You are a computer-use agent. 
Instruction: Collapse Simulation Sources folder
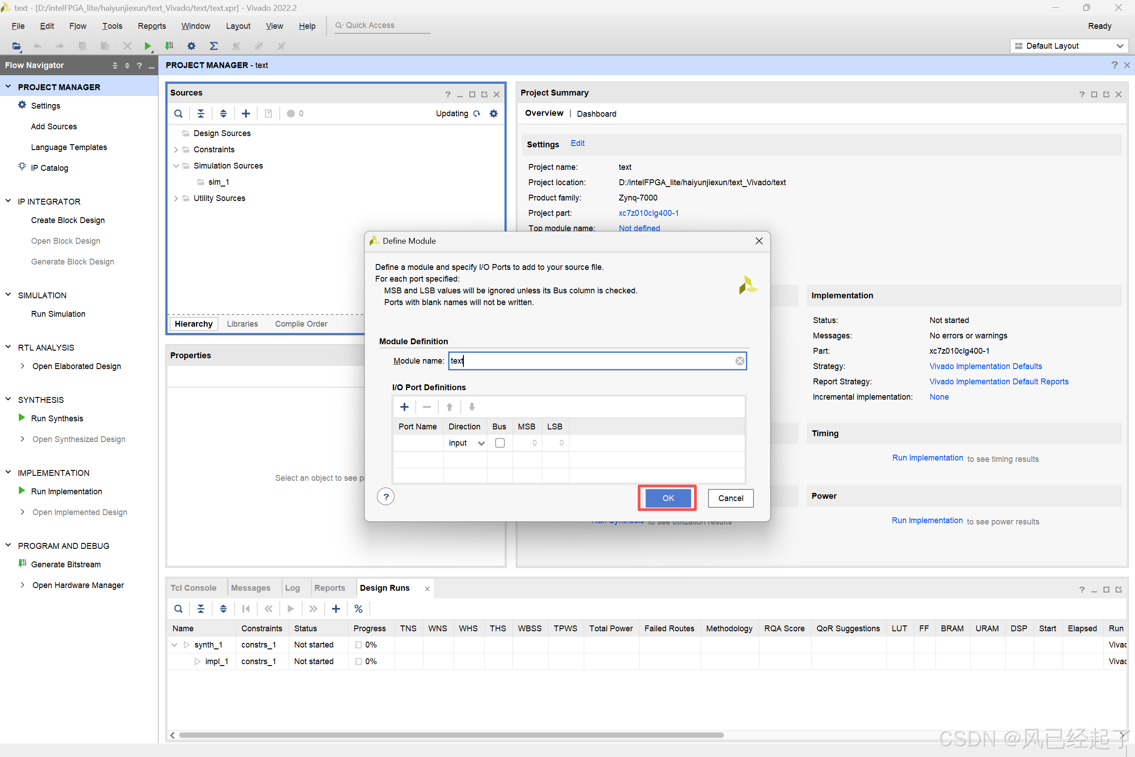[x=176, y=166]
